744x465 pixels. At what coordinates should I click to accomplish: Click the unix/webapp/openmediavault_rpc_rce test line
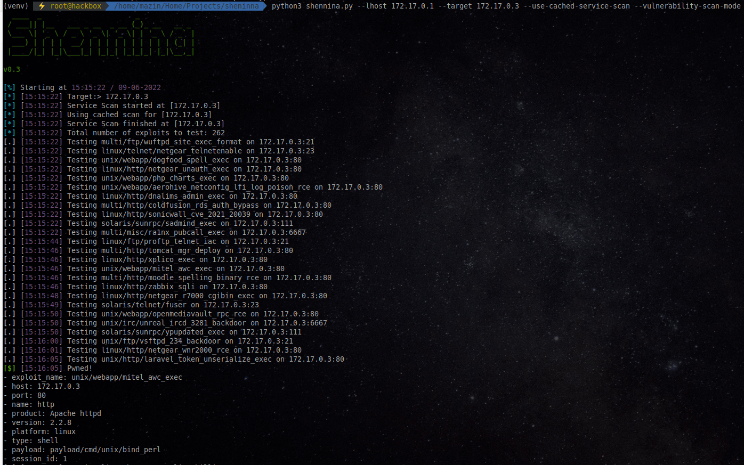point(161,314)
